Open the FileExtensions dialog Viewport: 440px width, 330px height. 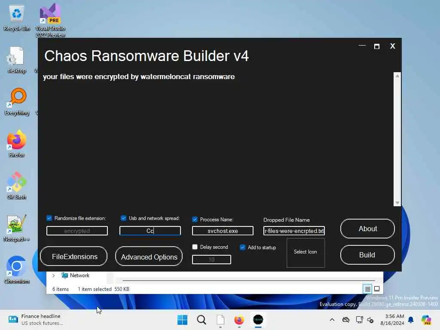[x=74, y=256]
